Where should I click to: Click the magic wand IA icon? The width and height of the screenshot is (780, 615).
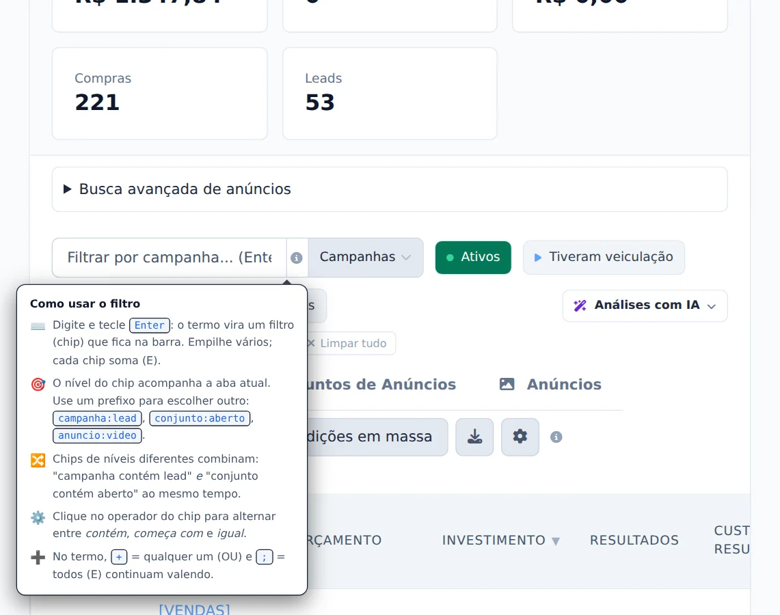[x=580, y=305]
